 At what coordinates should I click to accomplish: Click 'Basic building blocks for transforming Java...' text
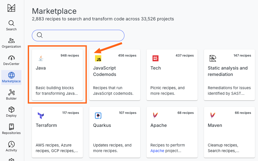pos(57,91)
